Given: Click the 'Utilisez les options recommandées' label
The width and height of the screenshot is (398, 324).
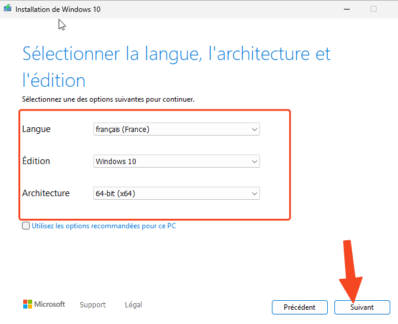Looking at the screenshot, I should click(104, 226).
